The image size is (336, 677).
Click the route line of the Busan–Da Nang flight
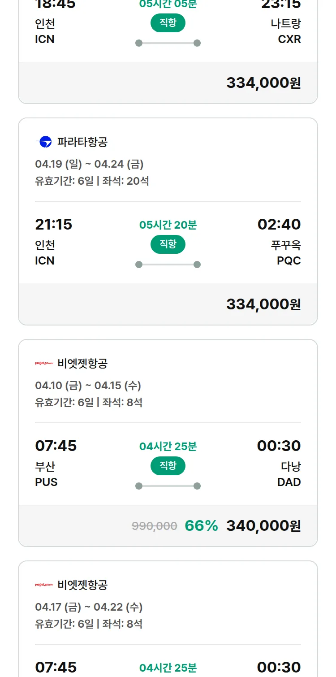click(168, 486)
